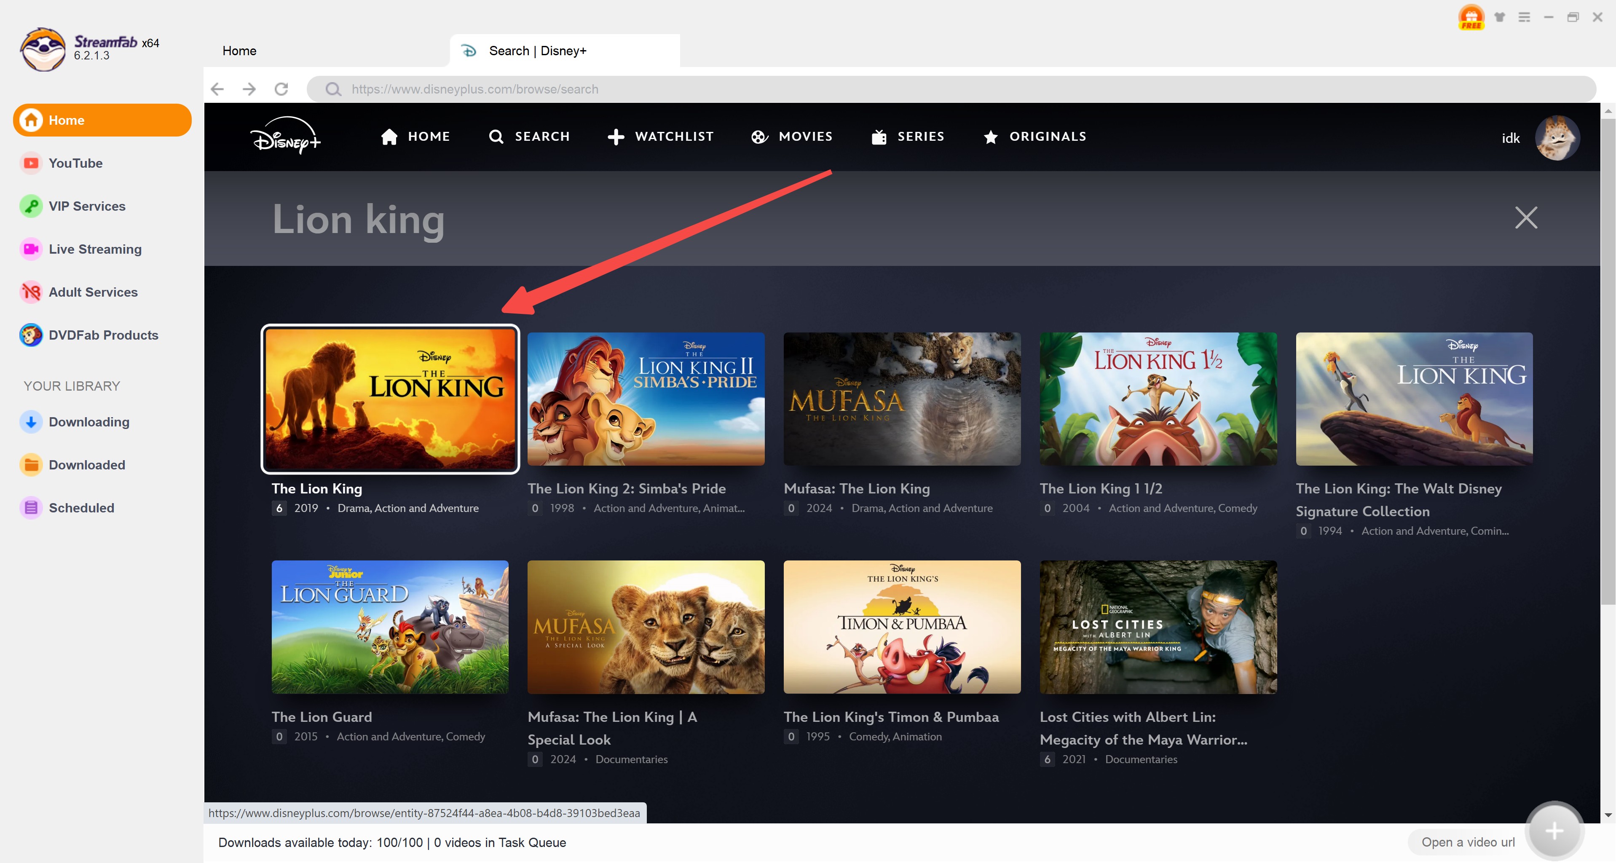Go forward with the browser forward arrow
Viewport: 1616px width, 863px height.
point(249,89)
